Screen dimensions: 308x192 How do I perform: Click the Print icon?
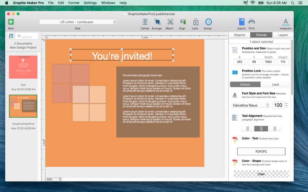click(252, 22)
